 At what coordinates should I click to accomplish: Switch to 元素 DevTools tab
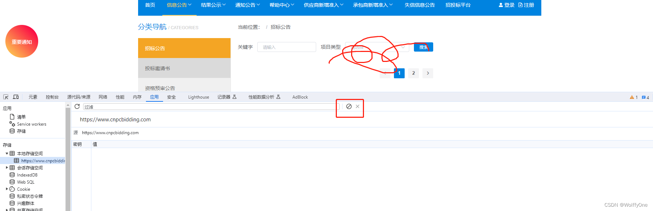33,97
